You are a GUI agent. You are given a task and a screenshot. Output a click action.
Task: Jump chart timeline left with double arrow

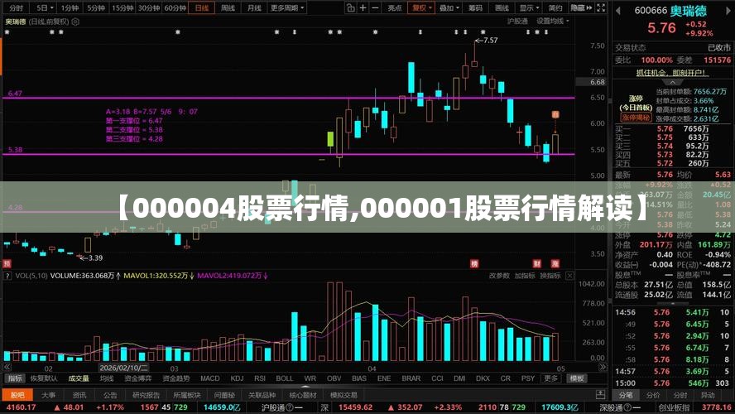point(7,368)
